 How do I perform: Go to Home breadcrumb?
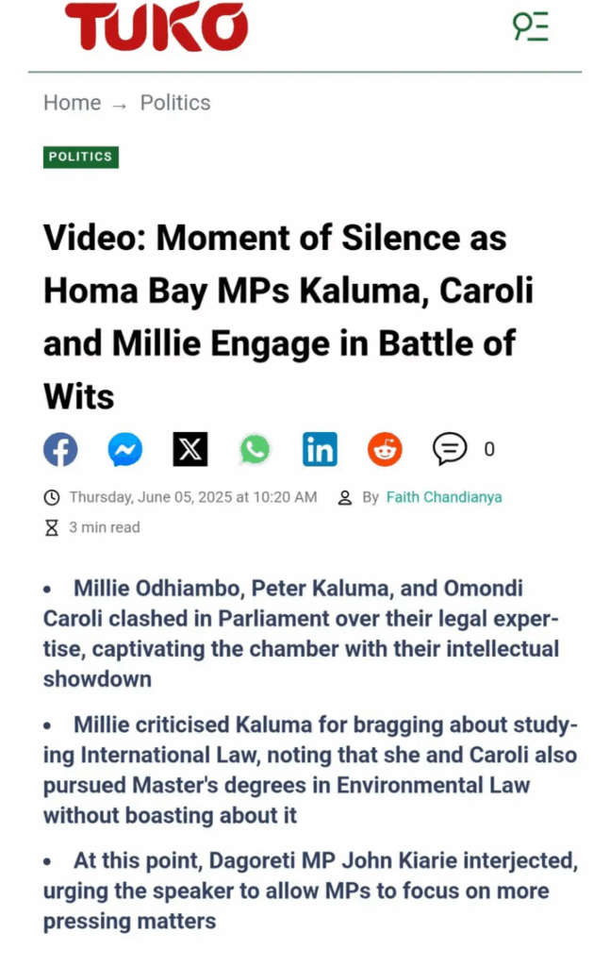[x=72, y=102]
